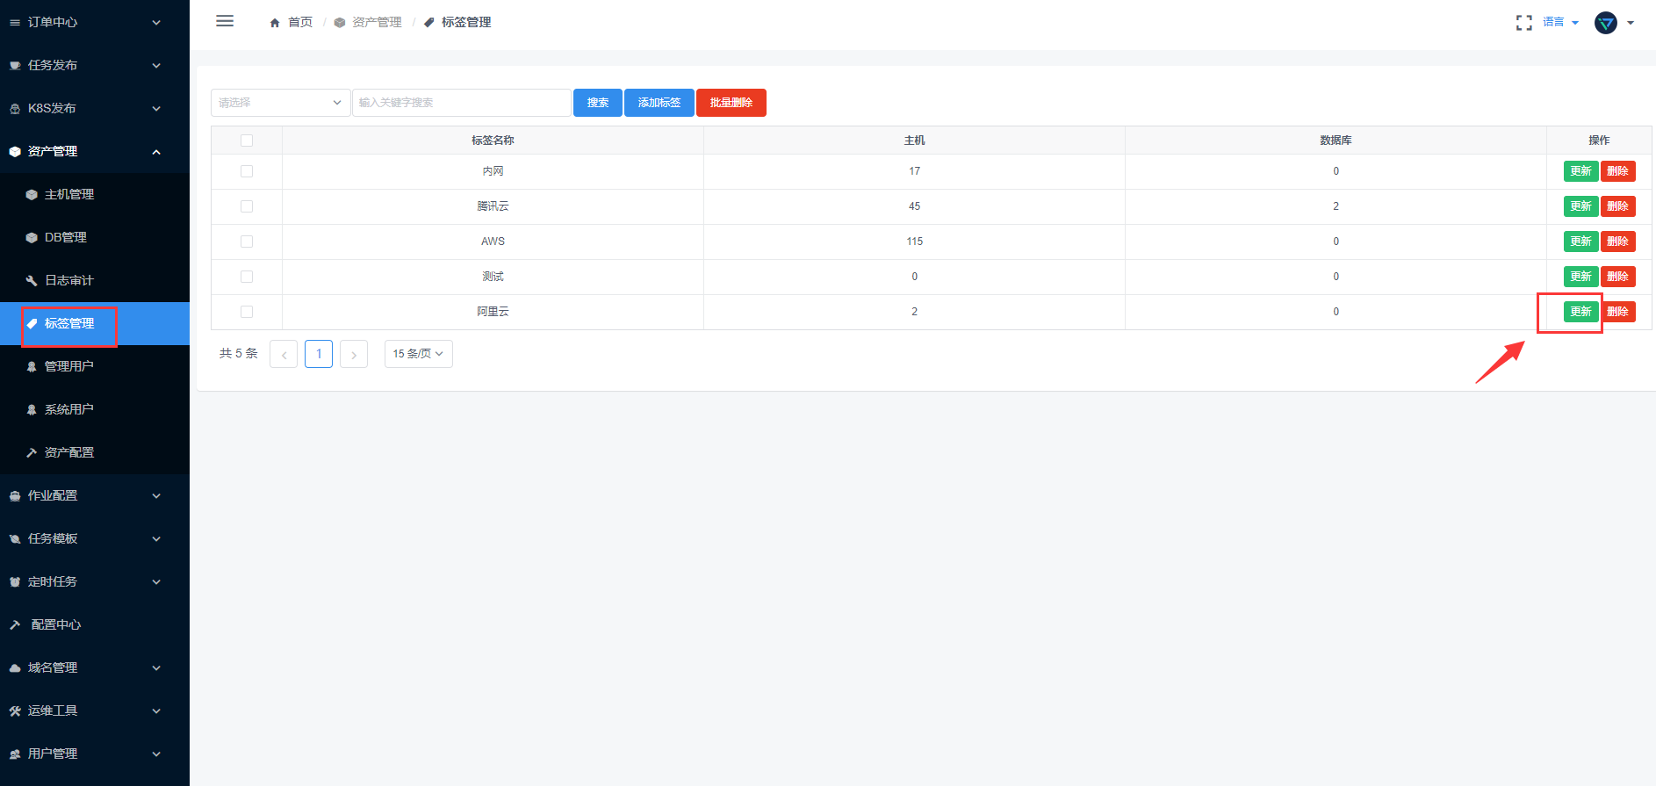The height and width of the screenshot is (786, 1656).
Task: Click 更新 for the 阿里云 row
Action: (x=1580, y=312)
